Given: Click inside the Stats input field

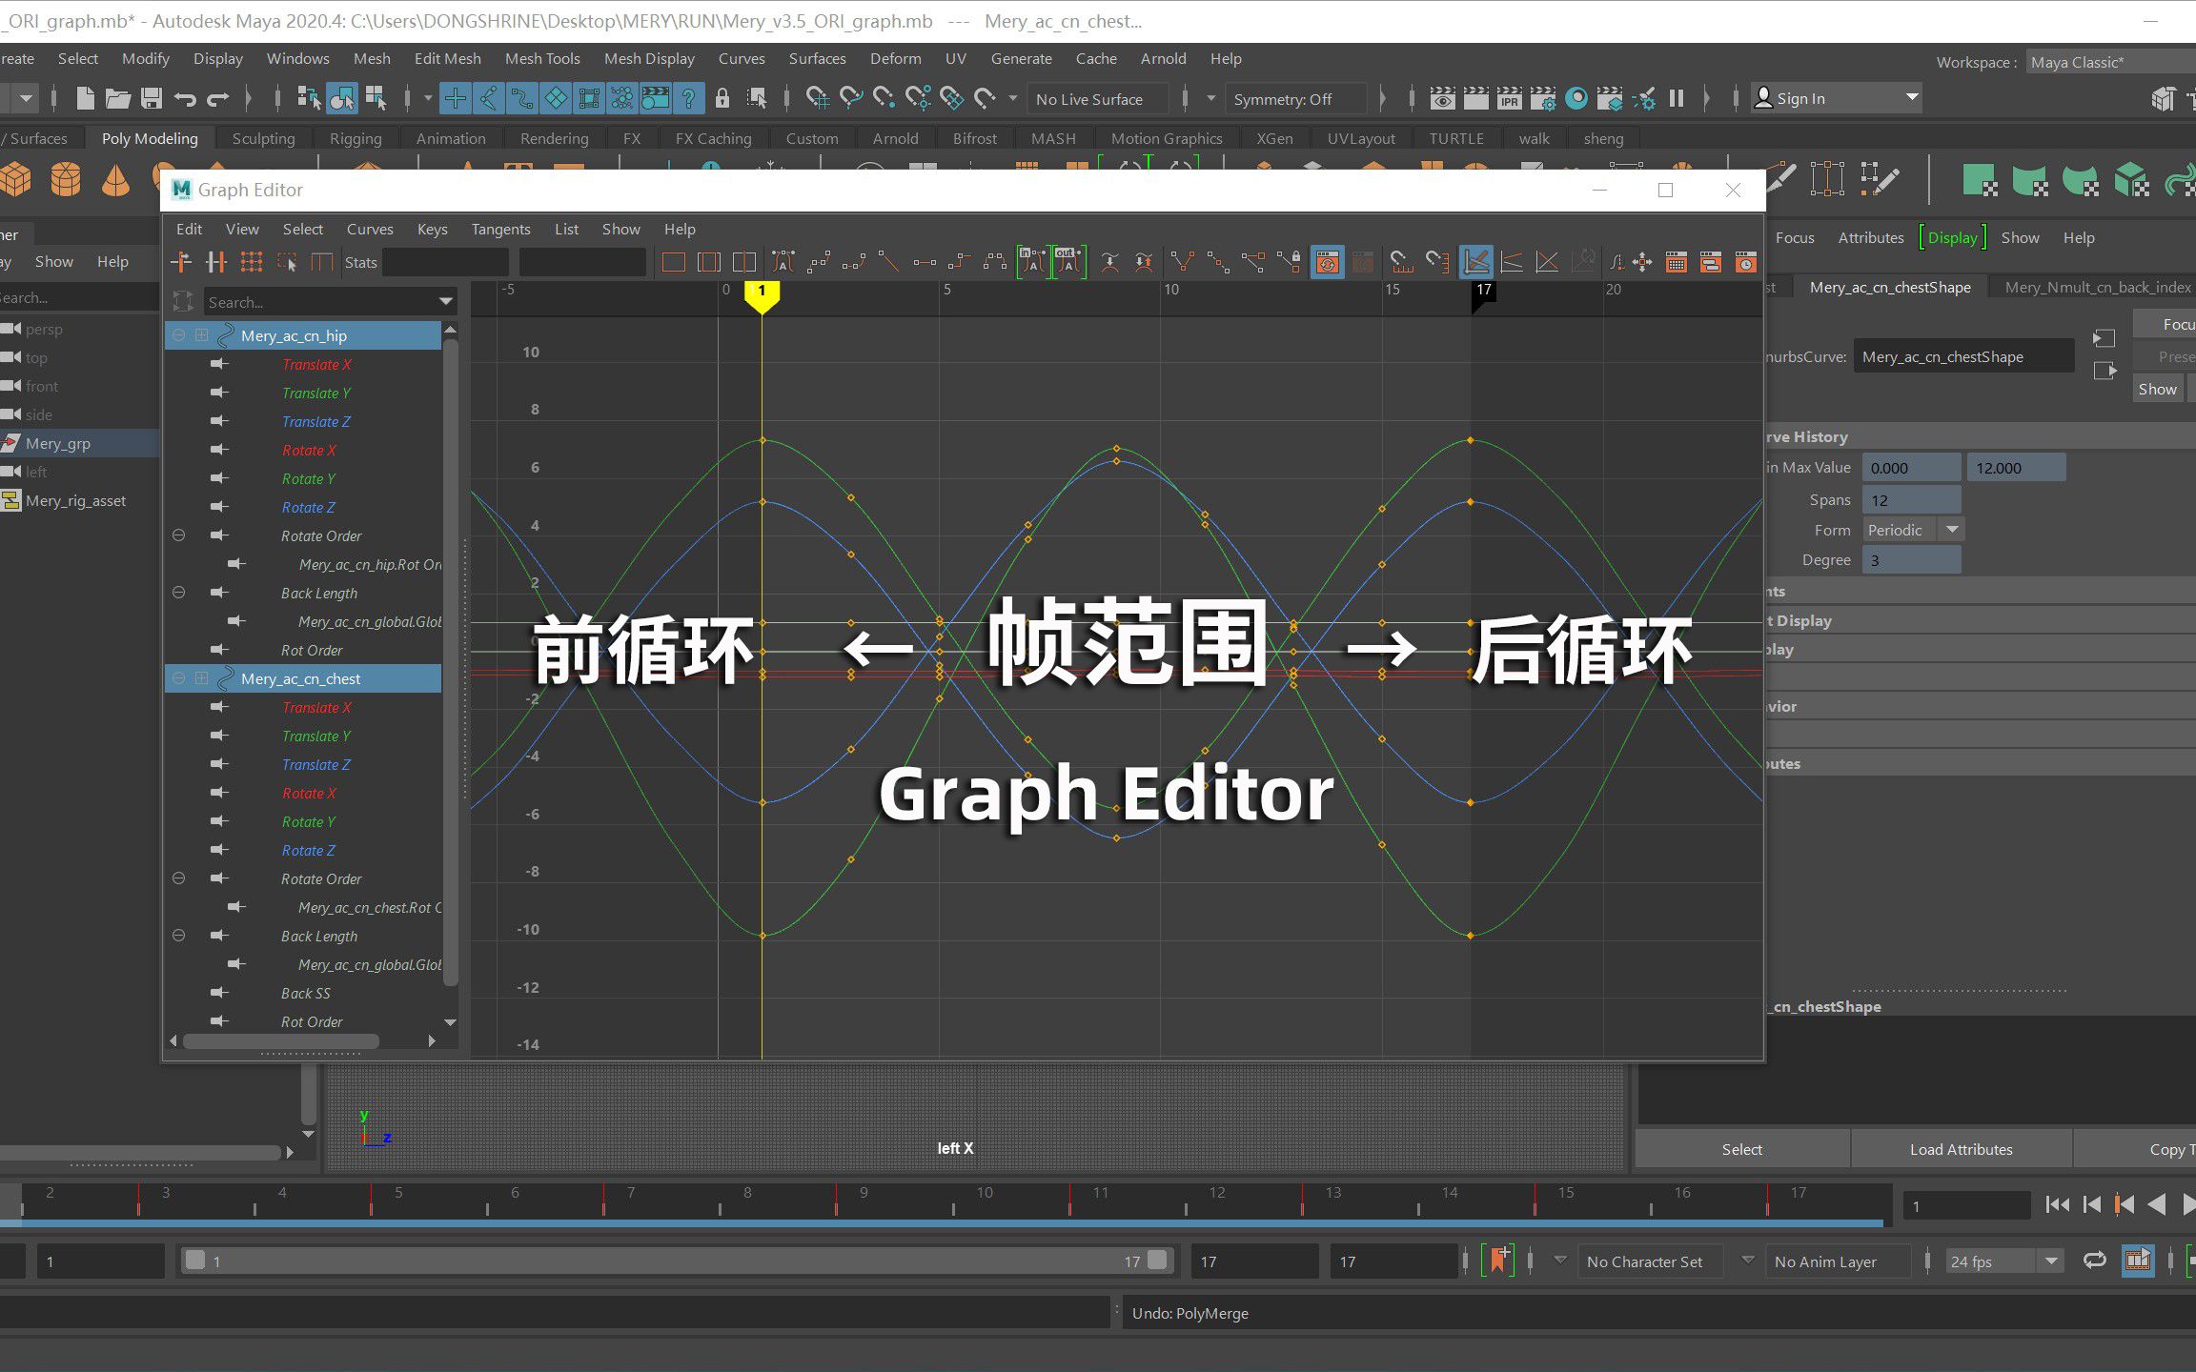Looking at the screenshot, I should click(x=446, y=262).
